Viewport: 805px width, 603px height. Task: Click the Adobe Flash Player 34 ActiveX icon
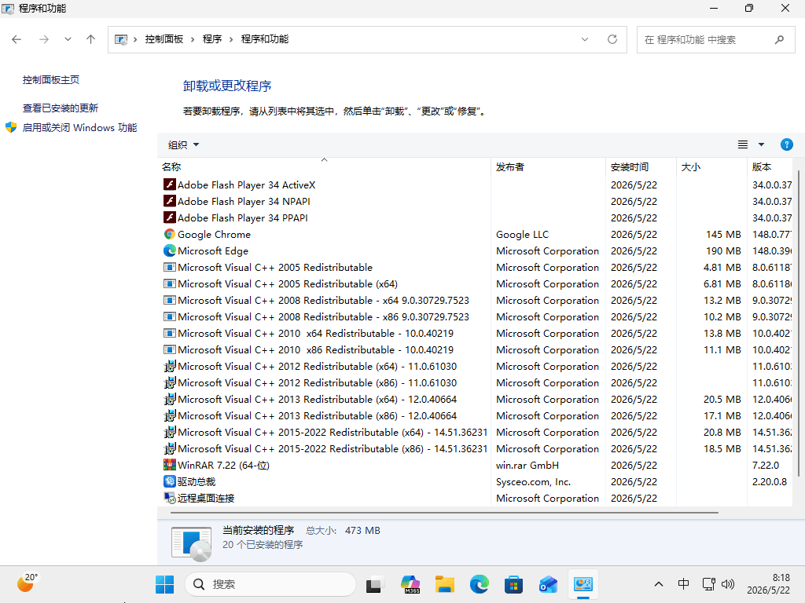(170, 185)
